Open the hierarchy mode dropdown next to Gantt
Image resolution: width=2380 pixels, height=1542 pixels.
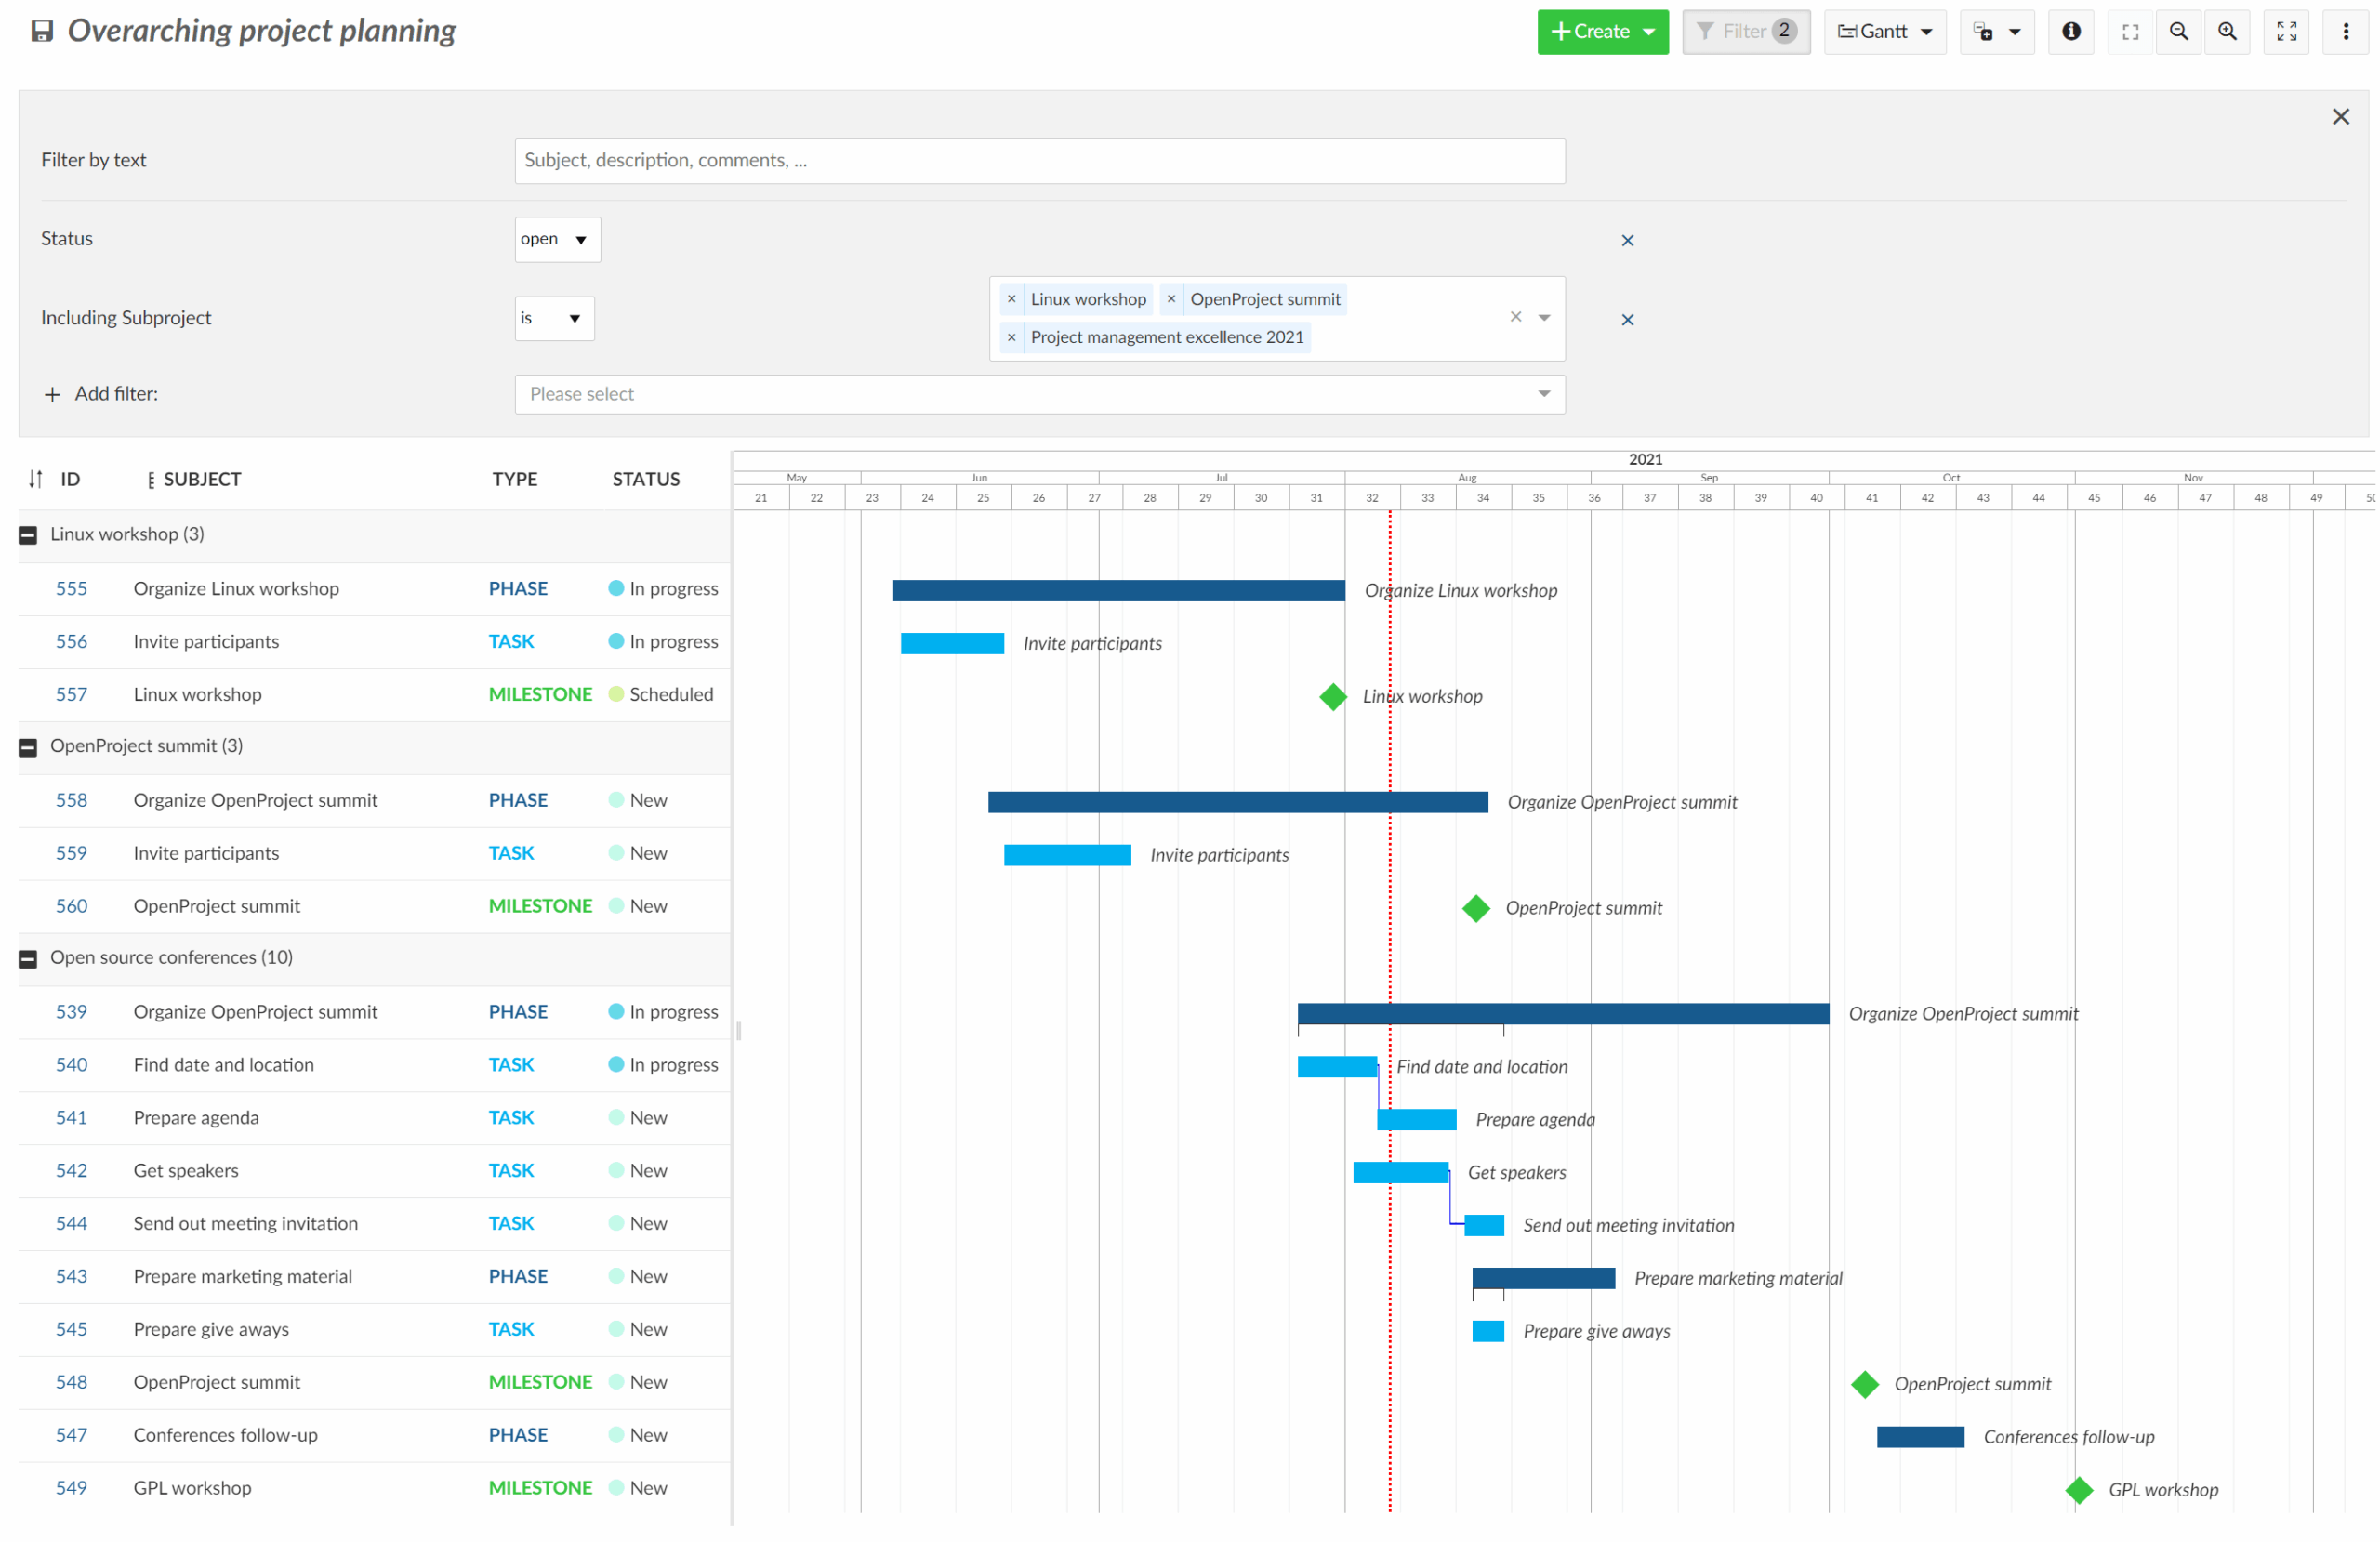click(x=1996, y=31)
